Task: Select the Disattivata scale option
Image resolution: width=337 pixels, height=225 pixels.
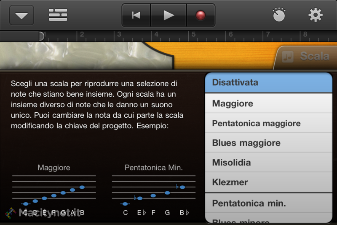Action: point(269,83)
